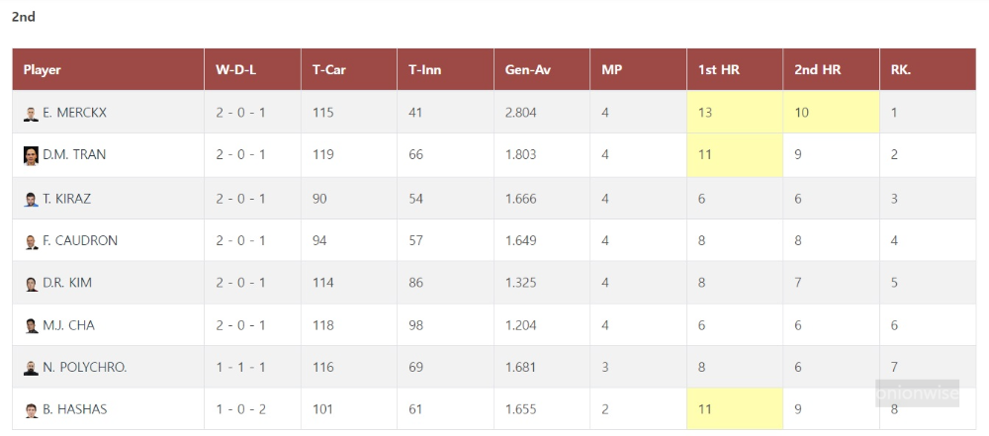Screen dimensions: 989x436
Task: Click the name F. CAUDRON
Action: (80, 240)
